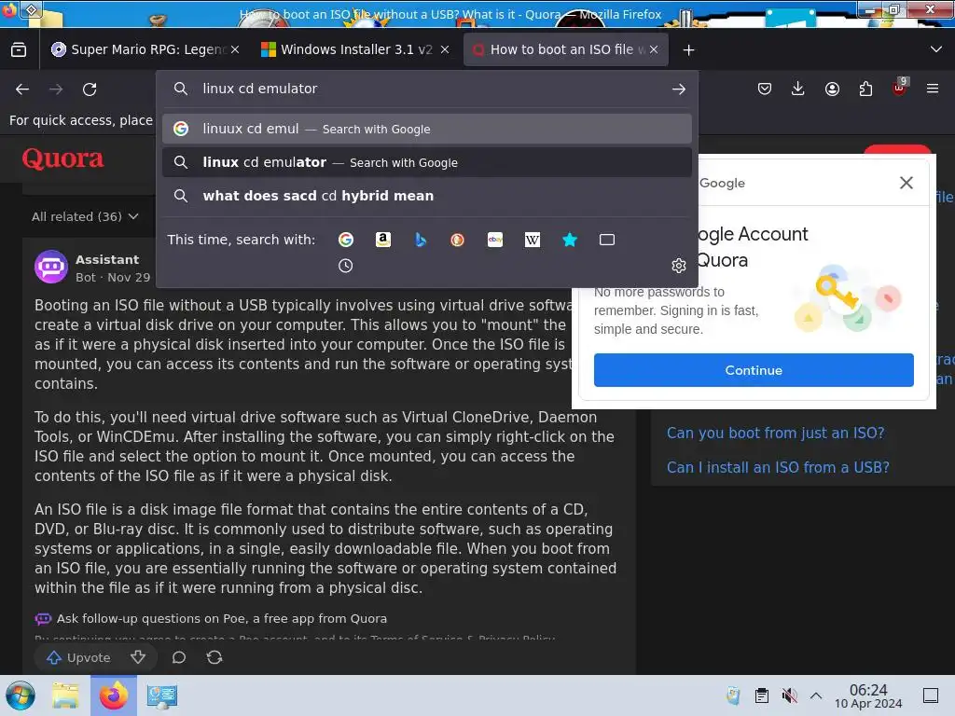Screen dimensions: 955x716
Task: Open Firefox View tab list icon
Action: point(19,49)
